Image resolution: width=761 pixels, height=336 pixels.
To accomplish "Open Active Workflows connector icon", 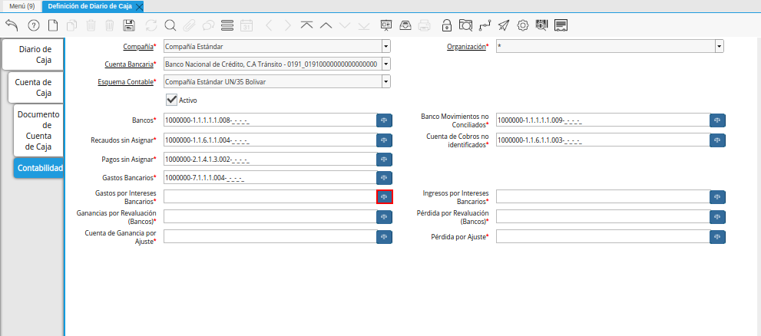I will pyautogui.click(x=485, y=25).
